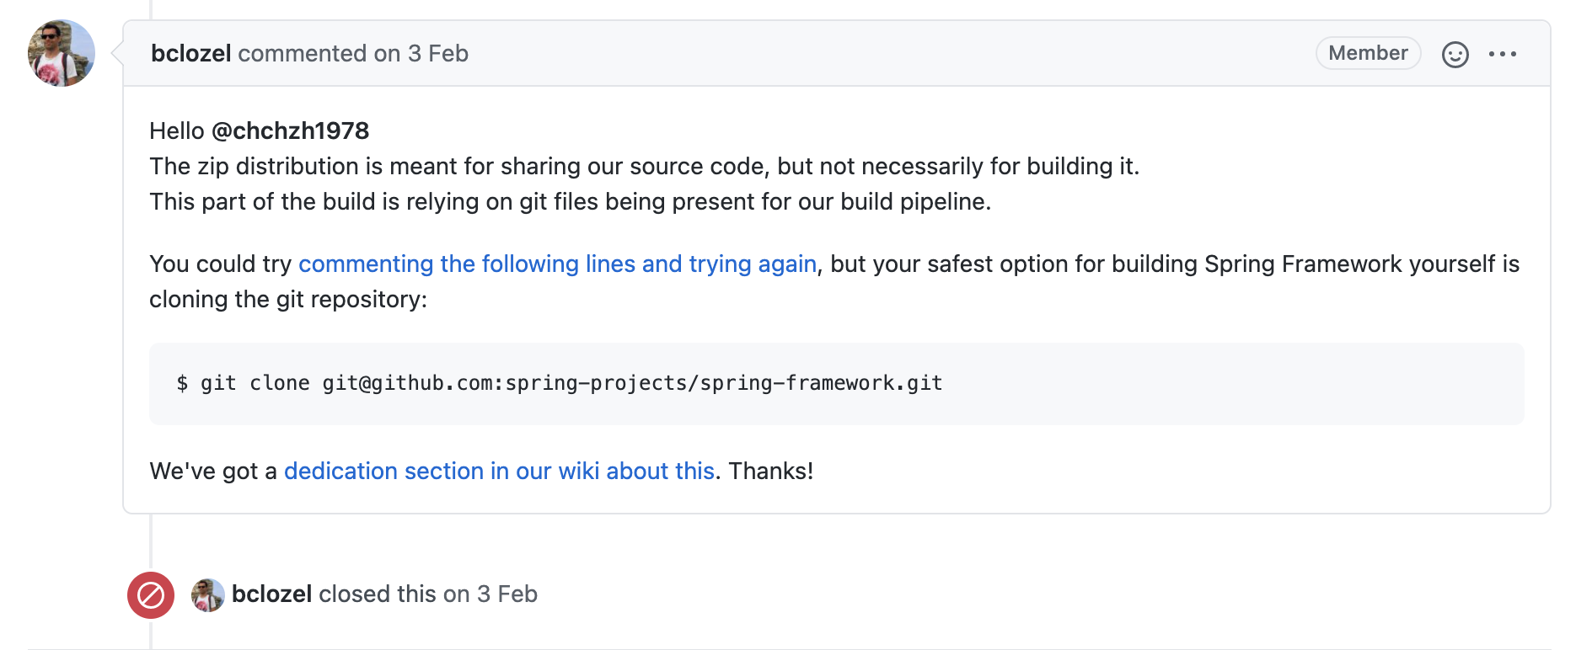Click small bclozel avatar beside closed event

point(207,595)
